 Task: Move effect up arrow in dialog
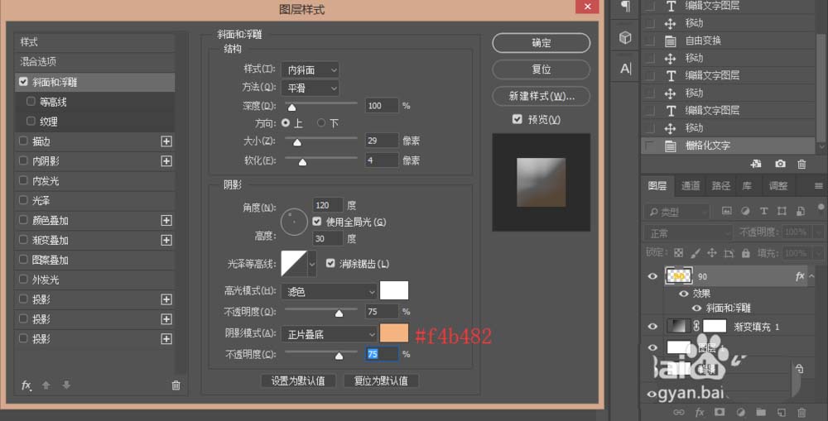point(46,385)
